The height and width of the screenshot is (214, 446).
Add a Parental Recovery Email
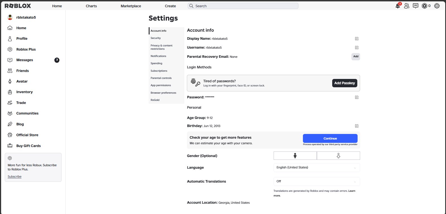click(356, 56)
